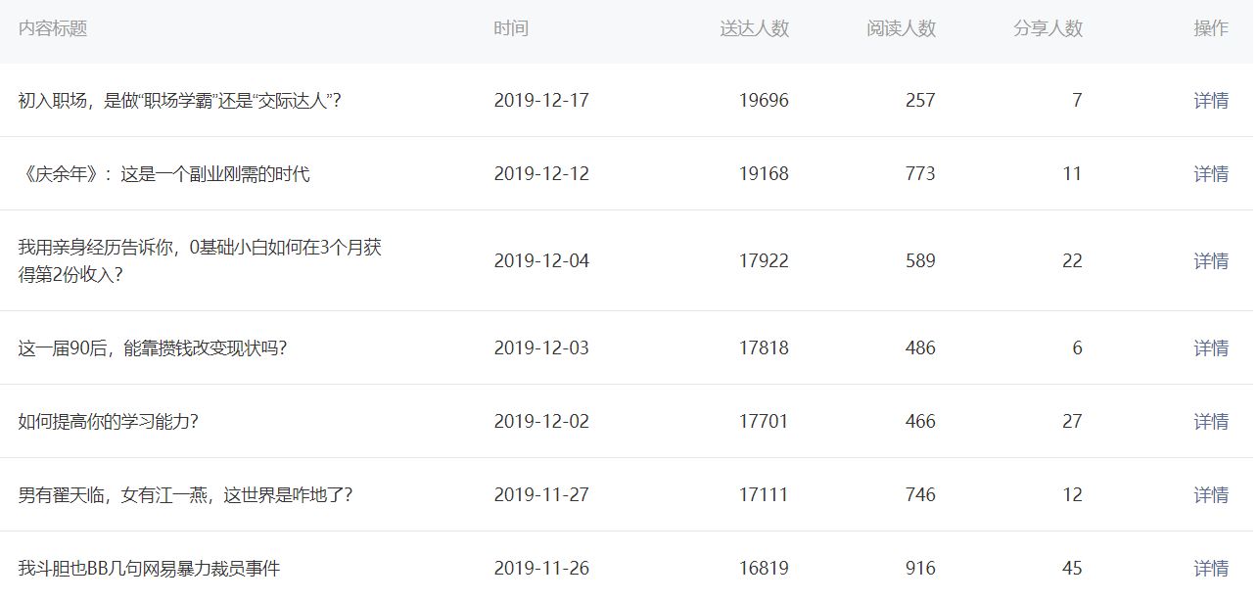Click the 送达人数 column header
Image resolution: width=1258 pixels, height=601 pixels.
(x=754, y=29)
